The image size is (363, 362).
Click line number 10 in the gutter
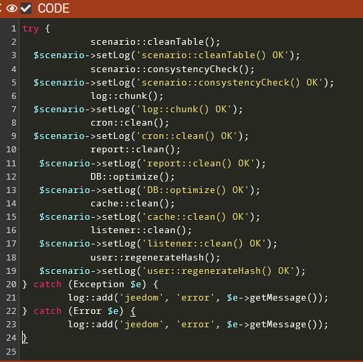pos(11,150)
